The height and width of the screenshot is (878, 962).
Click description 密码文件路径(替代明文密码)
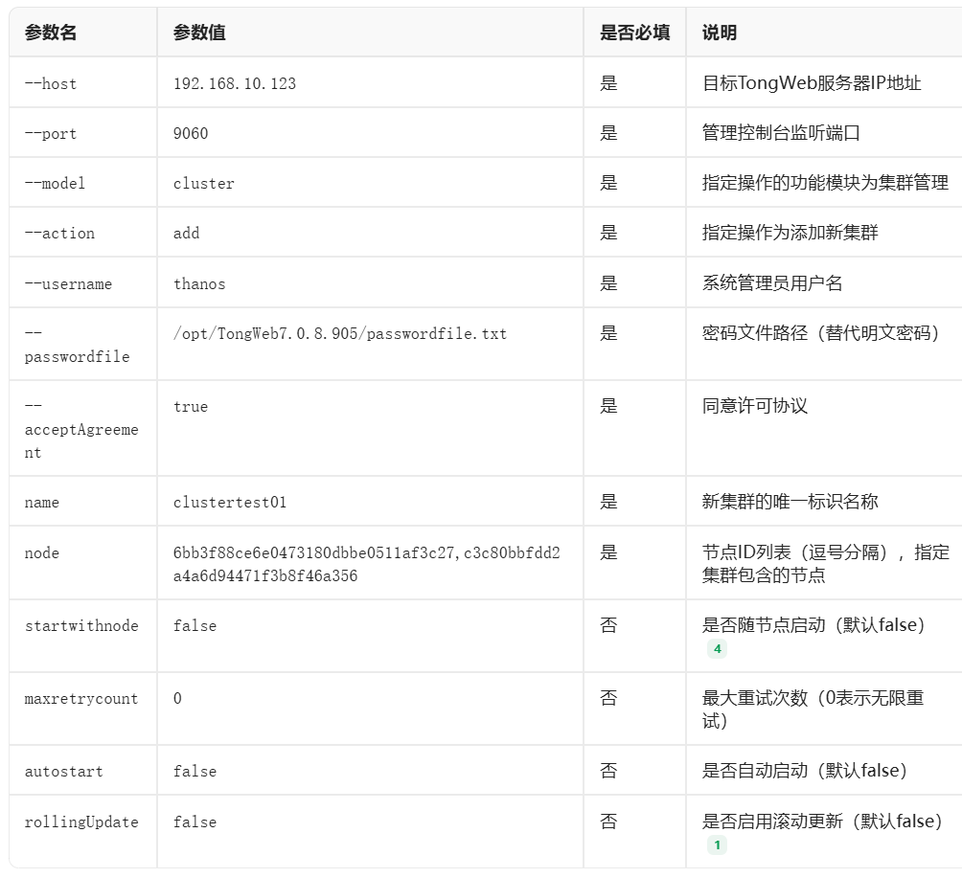pyautogui.click(x=821, y=332)
